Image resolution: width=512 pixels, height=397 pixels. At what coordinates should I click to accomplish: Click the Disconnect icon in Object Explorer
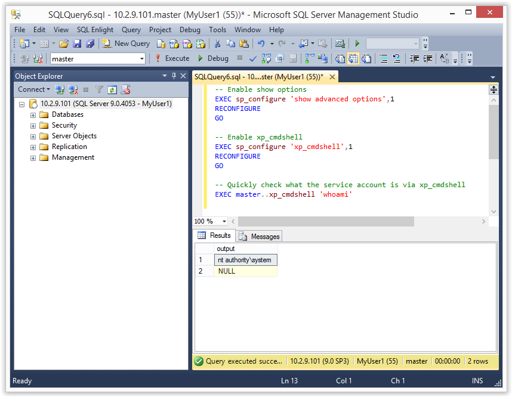[x=73, y=89]
